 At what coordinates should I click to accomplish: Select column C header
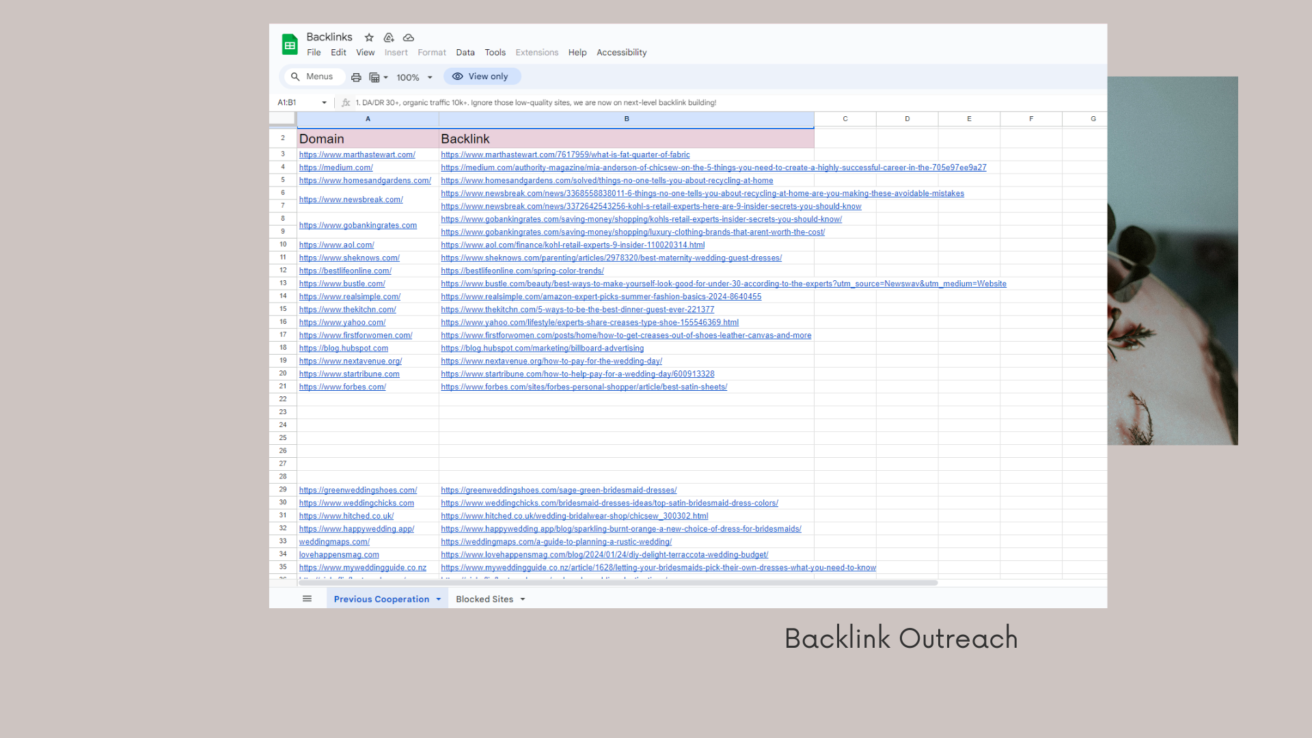[845, 119]
